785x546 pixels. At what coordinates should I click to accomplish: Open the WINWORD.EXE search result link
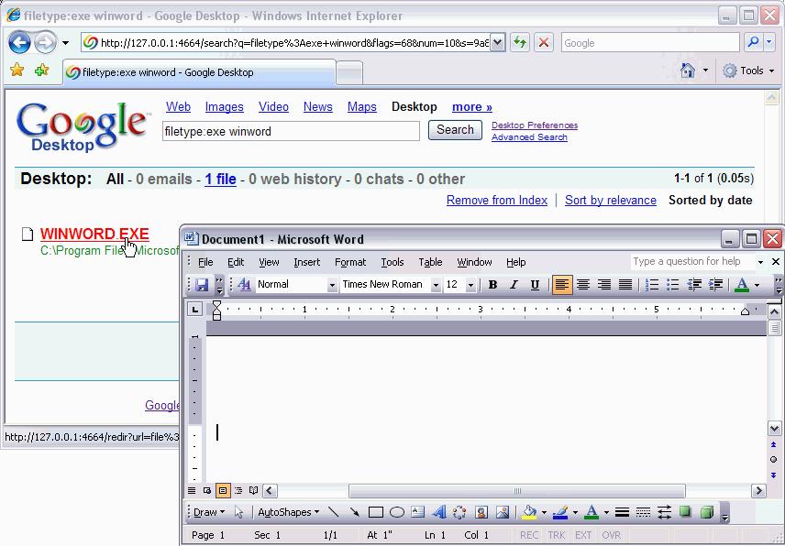click(x=94, y=234)
